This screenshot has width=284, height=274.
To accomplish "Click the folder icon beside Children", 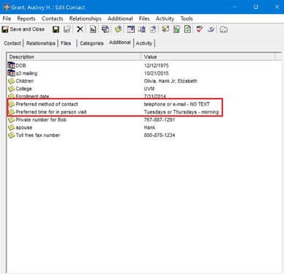I will click(x=11, y=81).
